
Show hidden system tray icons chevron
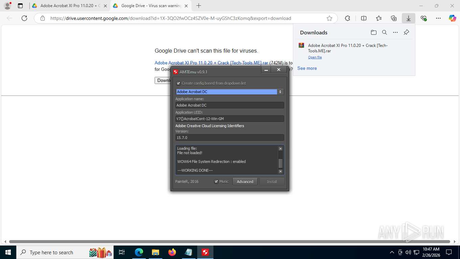[392, 252]
